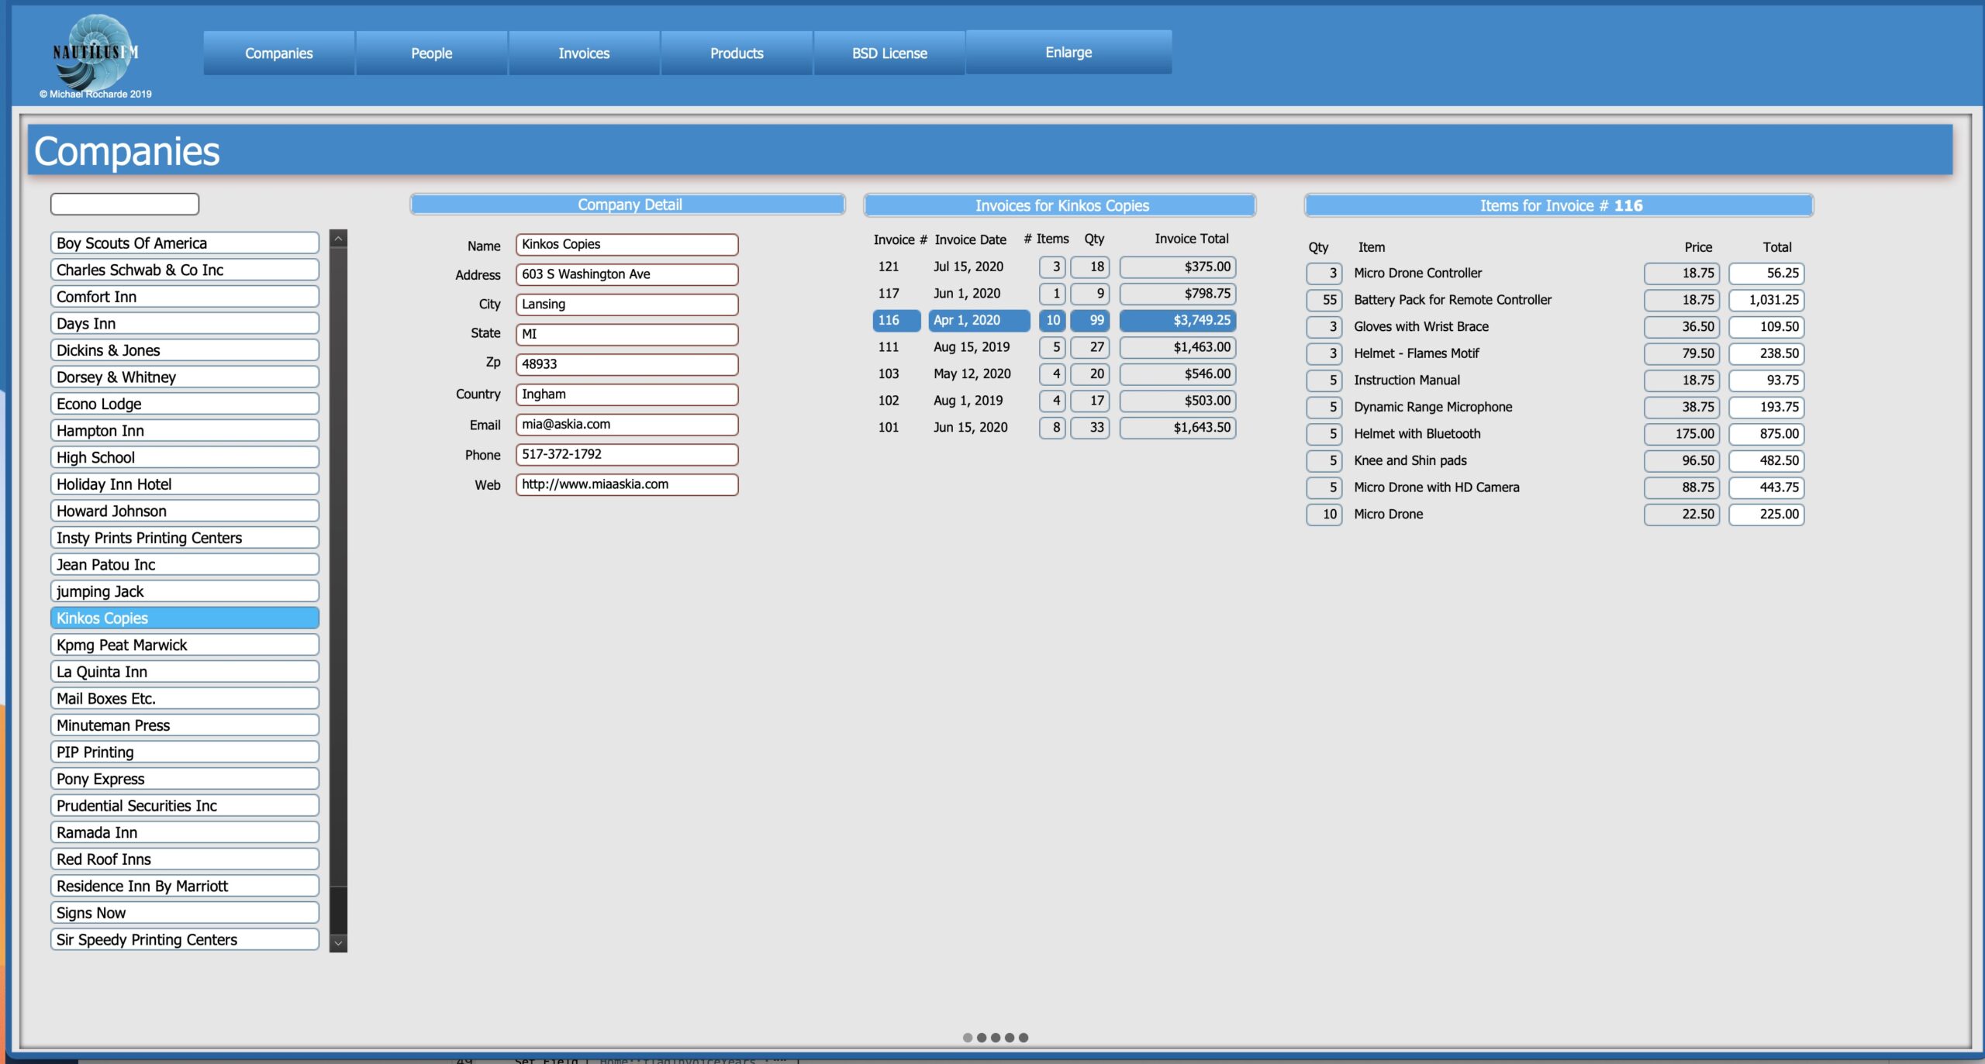Viewport: 1985px width, 1064px height.
Task: Select Signs Now company
Action: click(185, 913)
